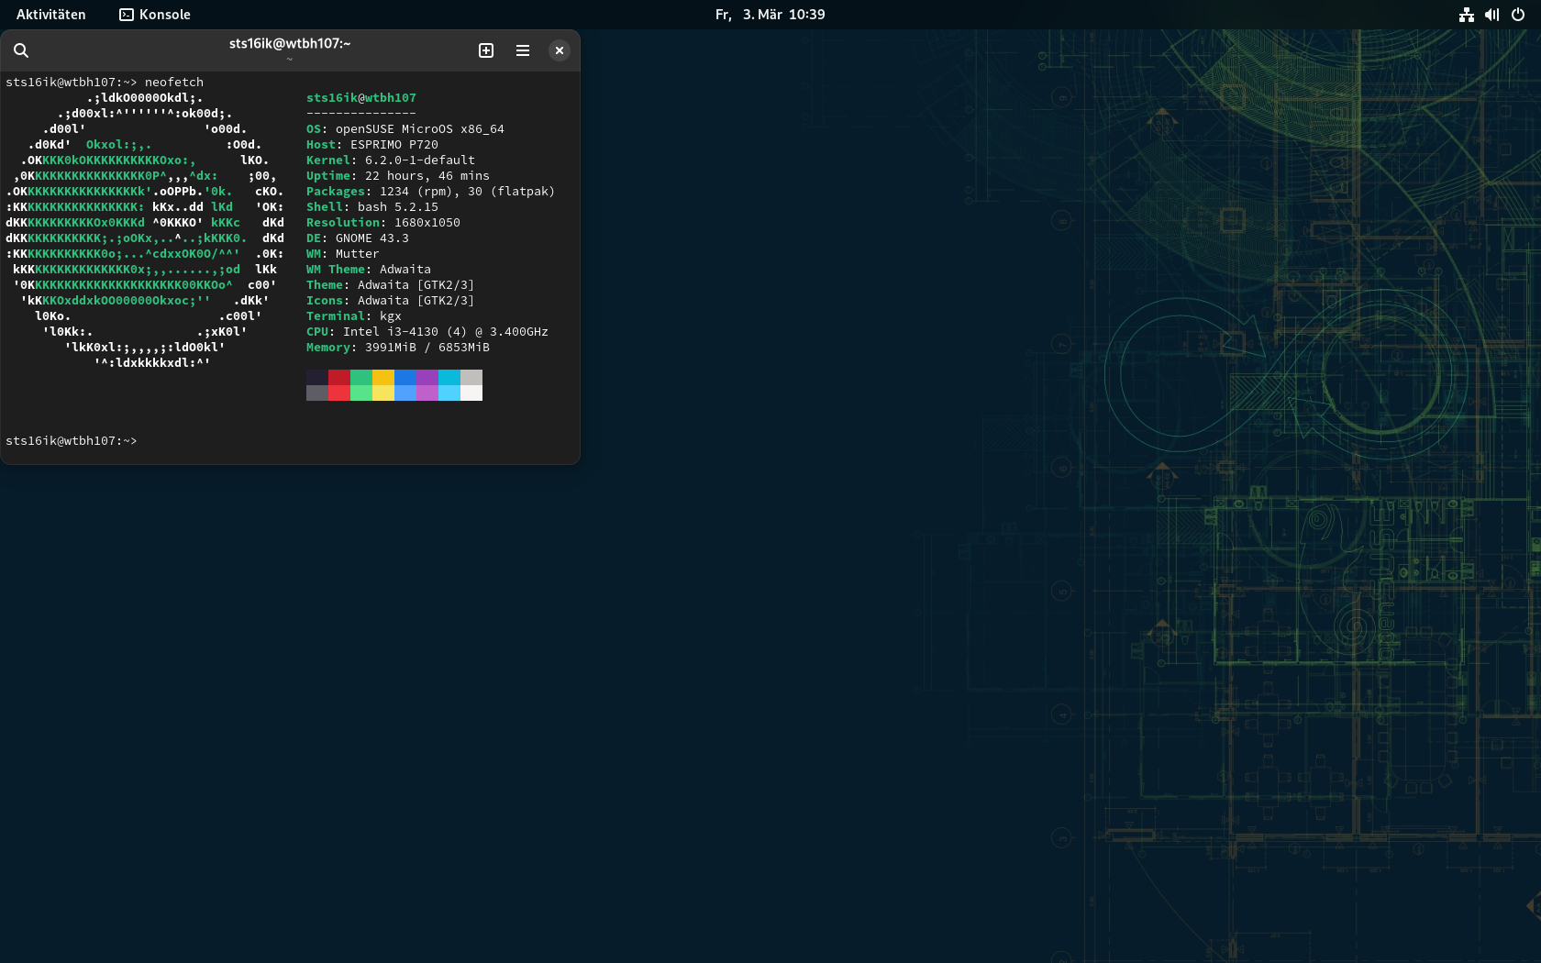Click the yellow-orange block in the top palette row
1541x963 pixels.
tap(383, 378)
